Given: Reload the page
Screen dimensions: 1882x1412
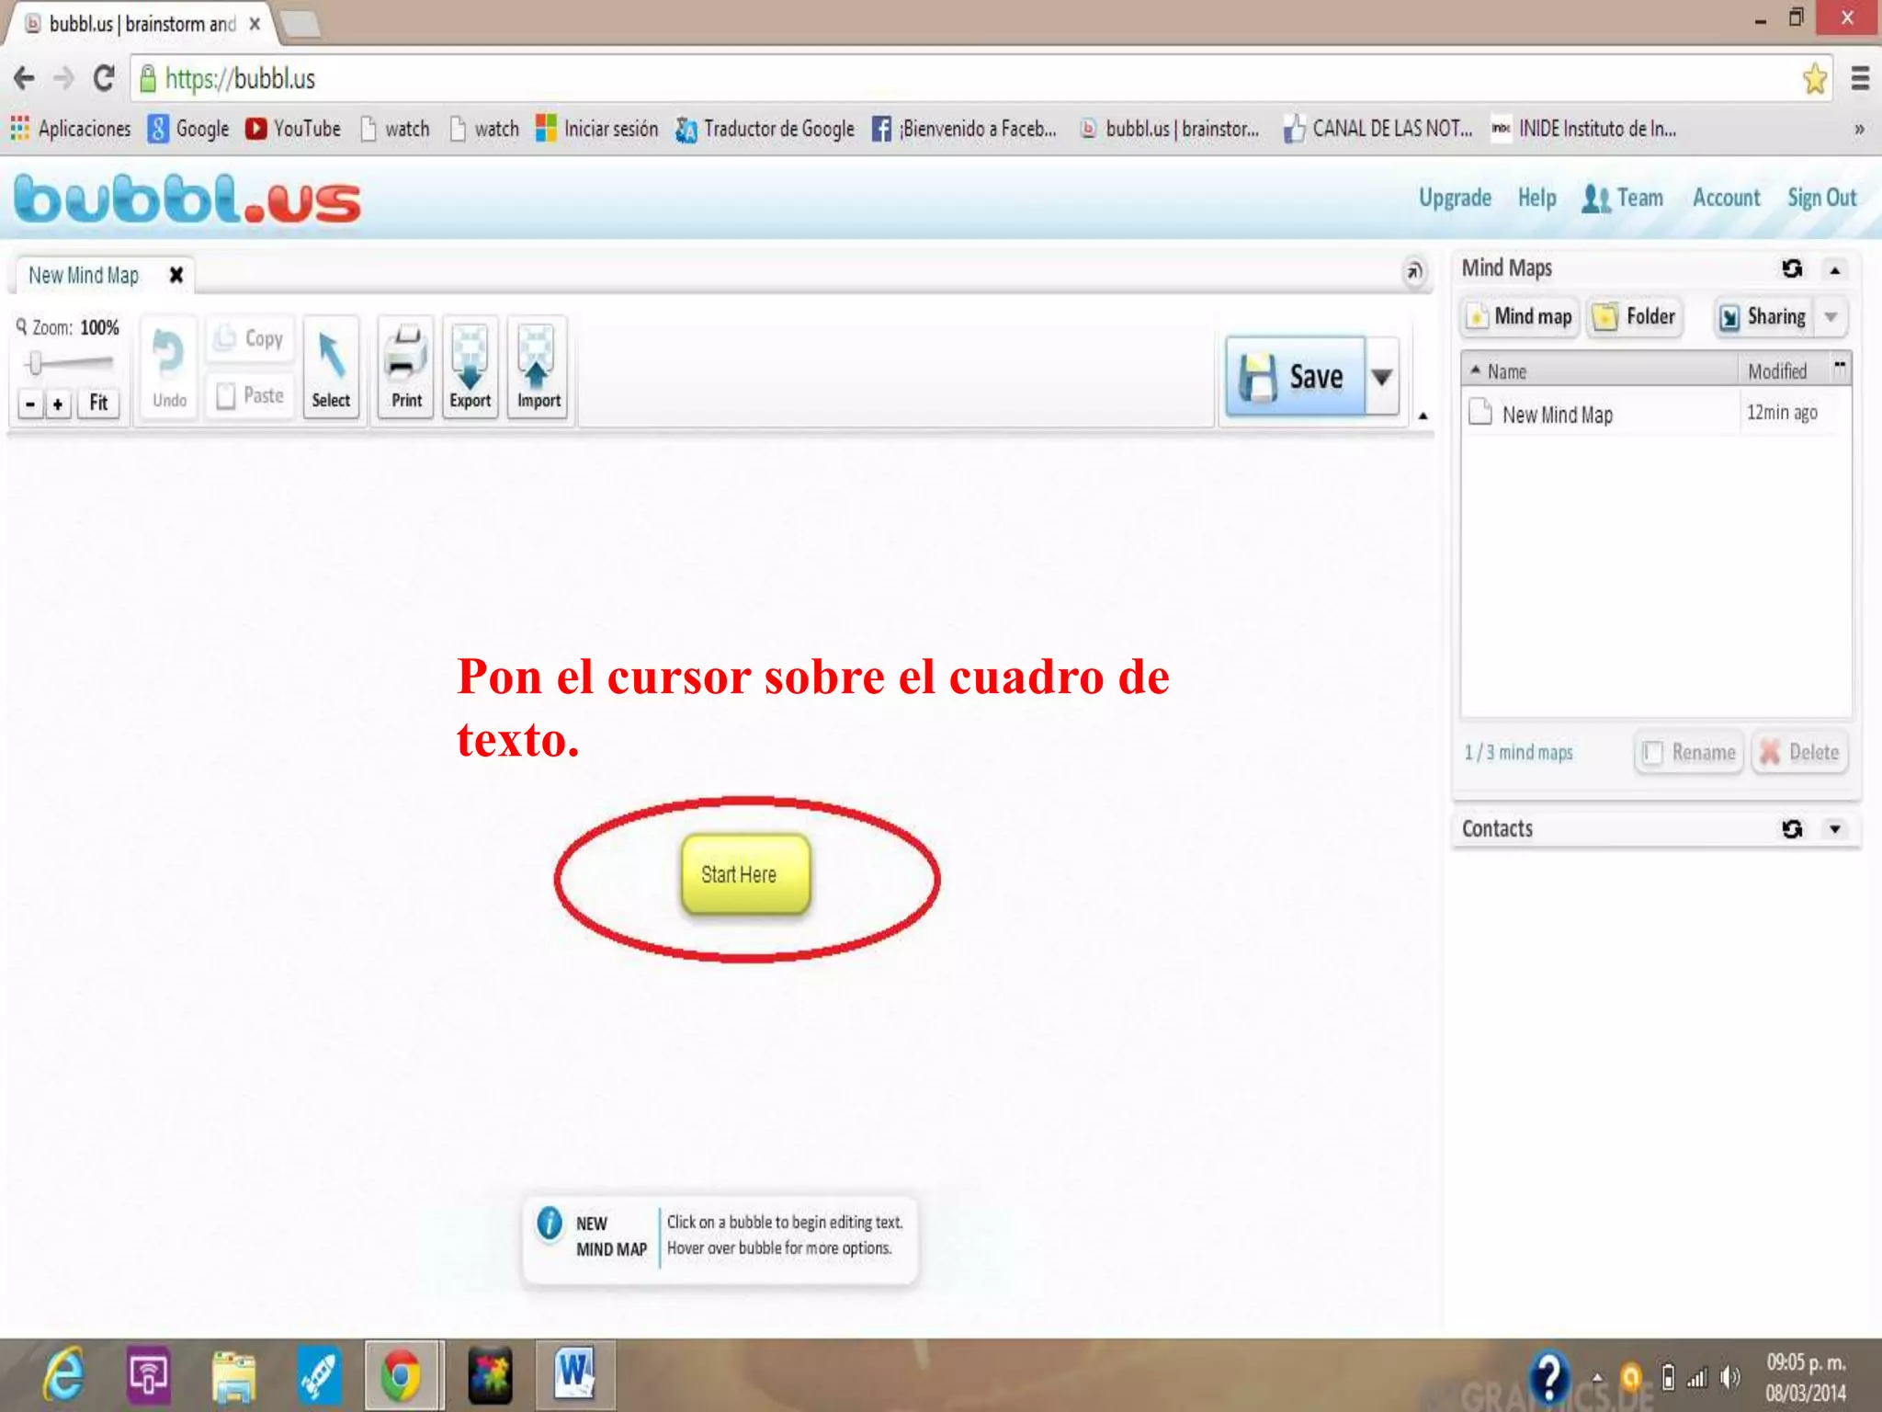Looking at the screenshot, I should (x=104, y=79).
